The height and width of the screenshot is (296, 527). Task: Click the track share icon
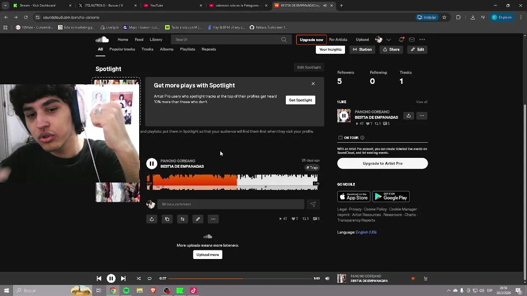[x=152, y=219]
